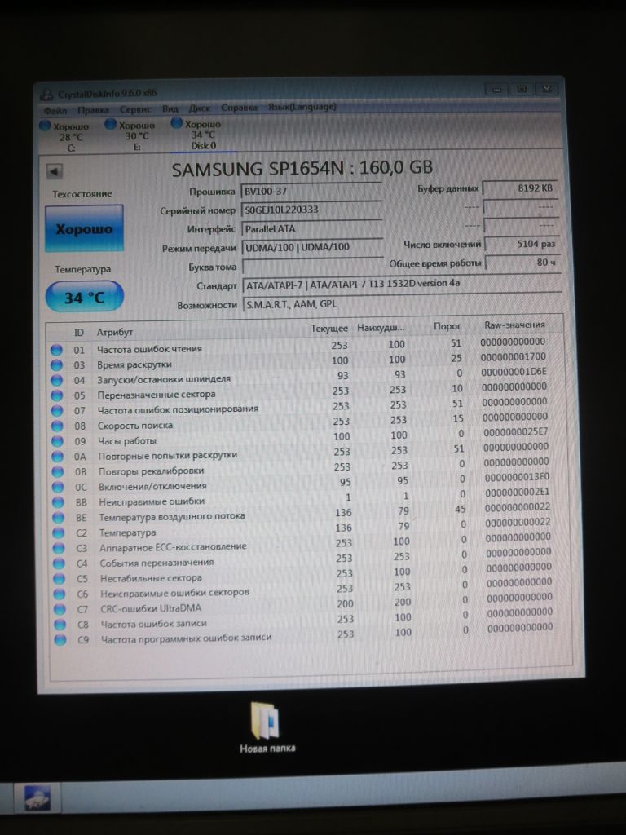
Task: Click status dot for Повторы рекалибровки
Action: coord(58,472)
